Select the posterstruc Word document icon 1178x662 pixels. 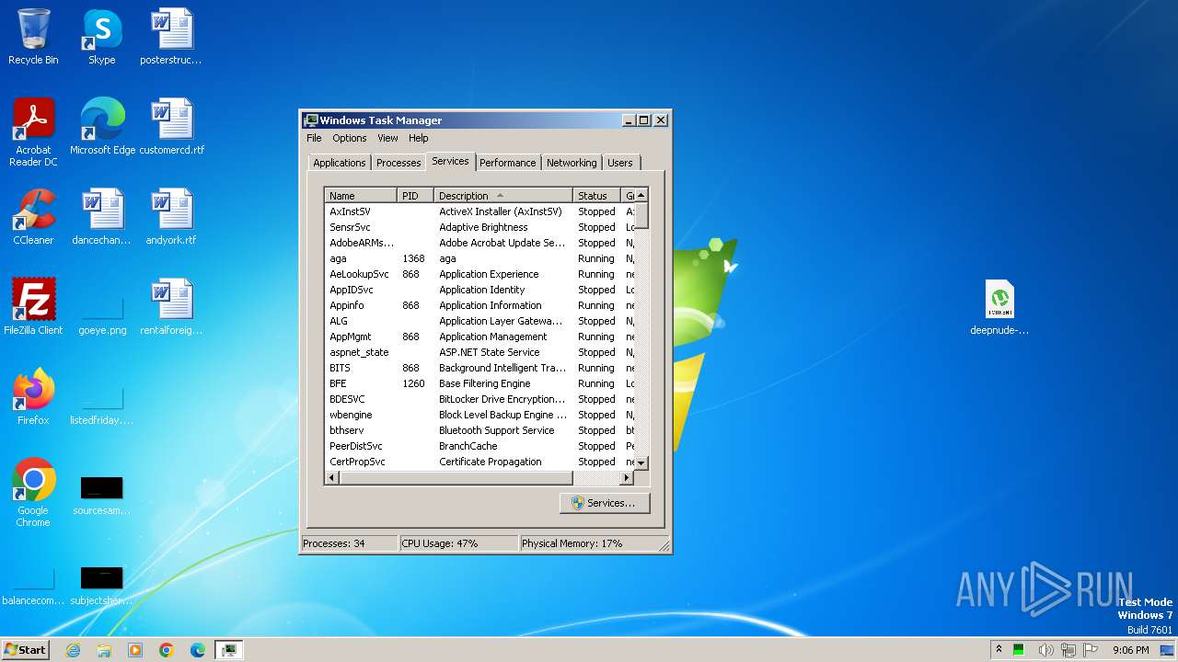click(x=171, y=37)
